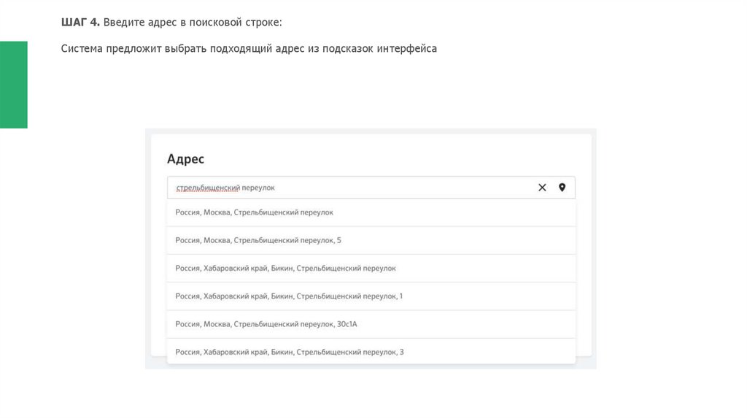
Task: Click the sentence starting with "Система предложит"
Action: click(248, 49)
